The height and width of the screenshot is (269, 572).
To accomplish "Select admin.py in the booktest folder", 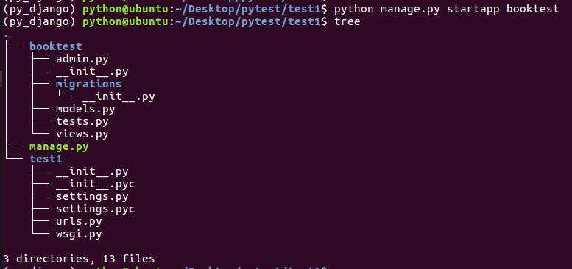I will [x=82, y=59].
